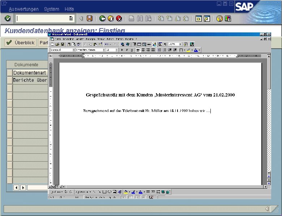
Task: Click the Dokumente column header button
Action: (27, 65)
